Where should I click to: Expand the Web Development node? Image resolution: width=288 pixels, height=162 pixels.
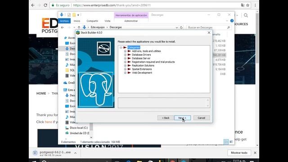click(125, 73)
